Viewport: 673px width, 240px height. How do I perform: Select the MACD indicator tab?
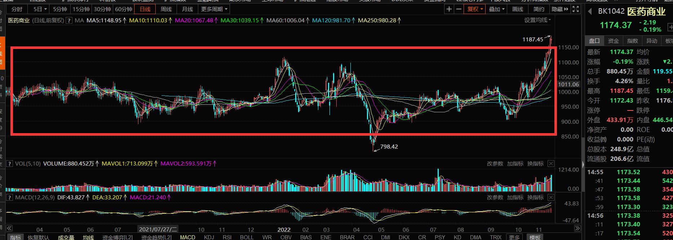tap(187, 237)
